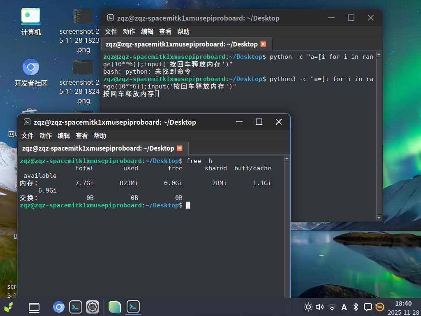Open Bluetooth tray icon
The image size is (421, 316).
point(356,307)
